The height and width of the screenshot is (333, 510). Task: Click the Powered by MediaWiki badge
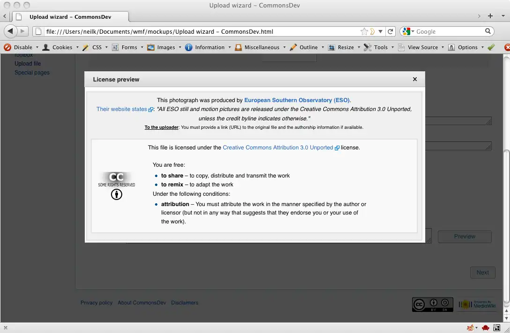pyautogui.click(x=477, y=304)
